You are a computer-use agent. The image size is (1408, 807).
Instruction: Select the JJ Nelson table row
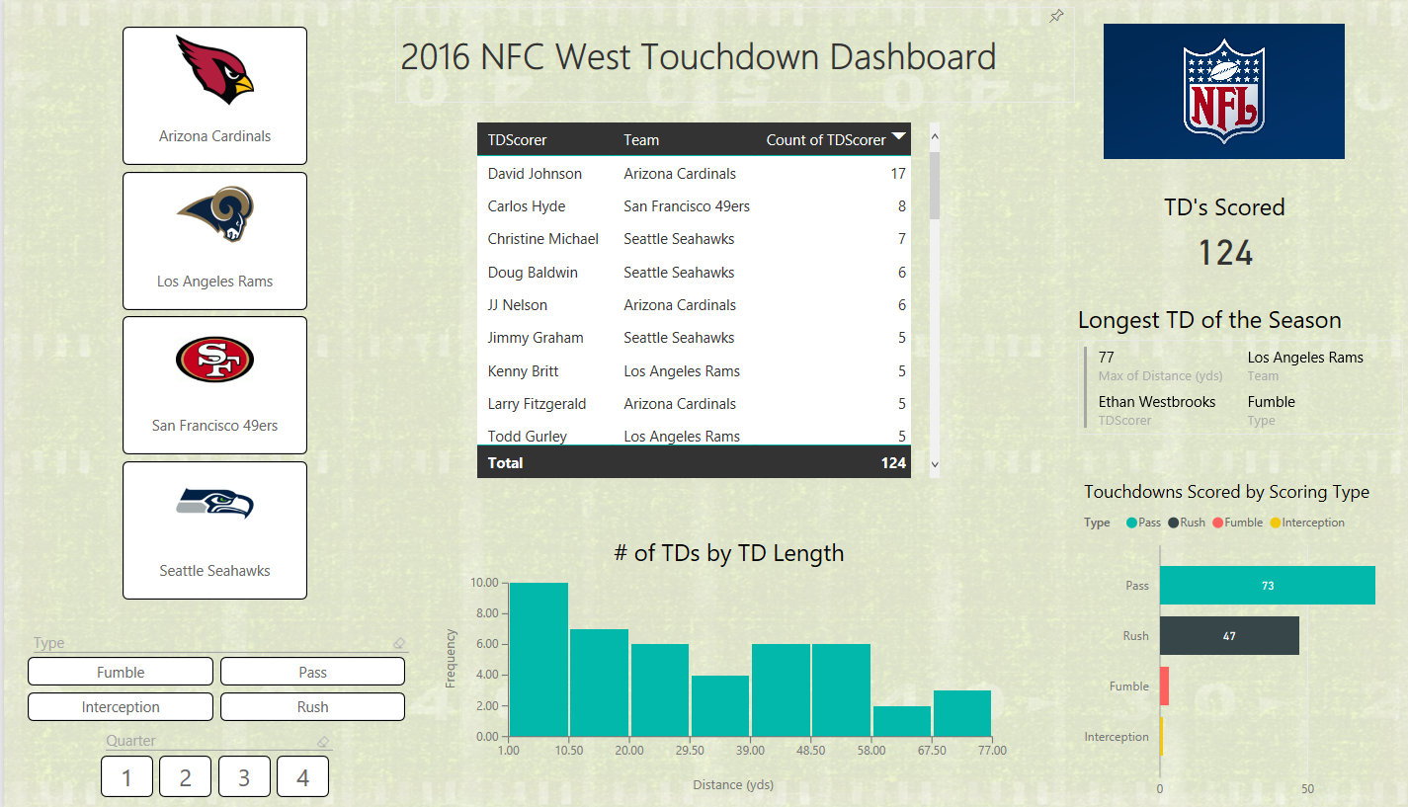point(695,305)
